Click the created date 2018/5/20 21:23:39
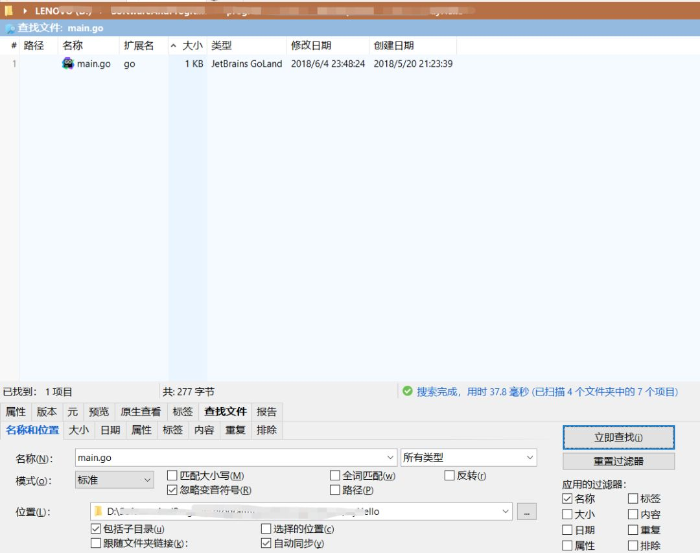Viewport: 700px width, 553px height. [413, 64]
